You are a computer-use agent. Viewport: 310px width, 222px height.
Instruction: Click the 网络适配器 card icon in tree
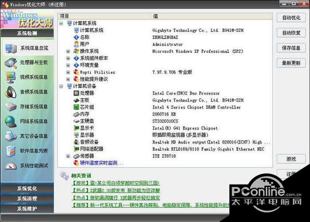[76, 149]
